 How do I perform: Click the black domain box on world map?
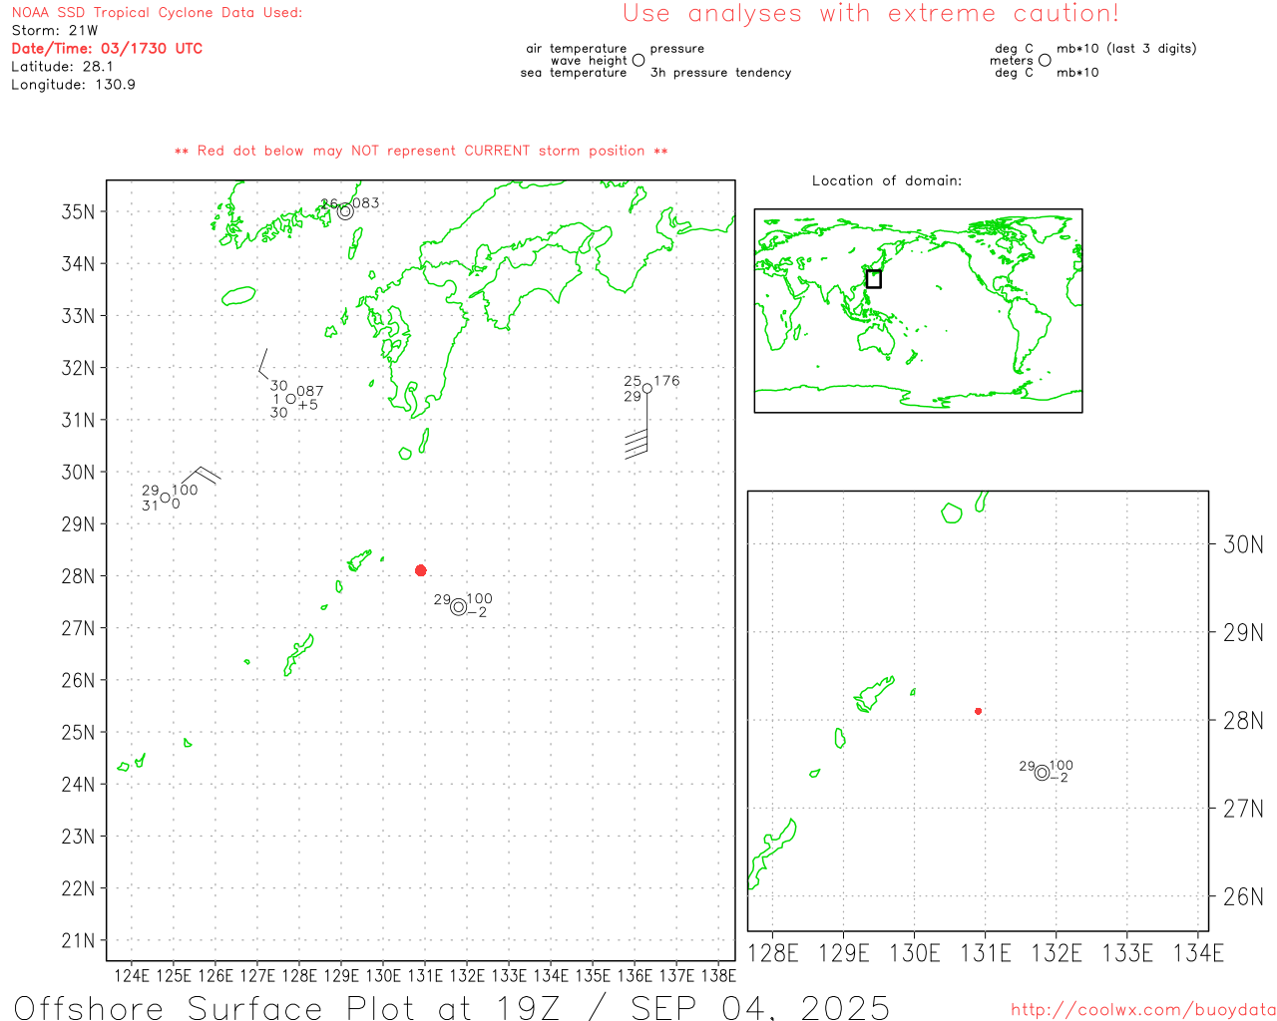coord(874,279)
